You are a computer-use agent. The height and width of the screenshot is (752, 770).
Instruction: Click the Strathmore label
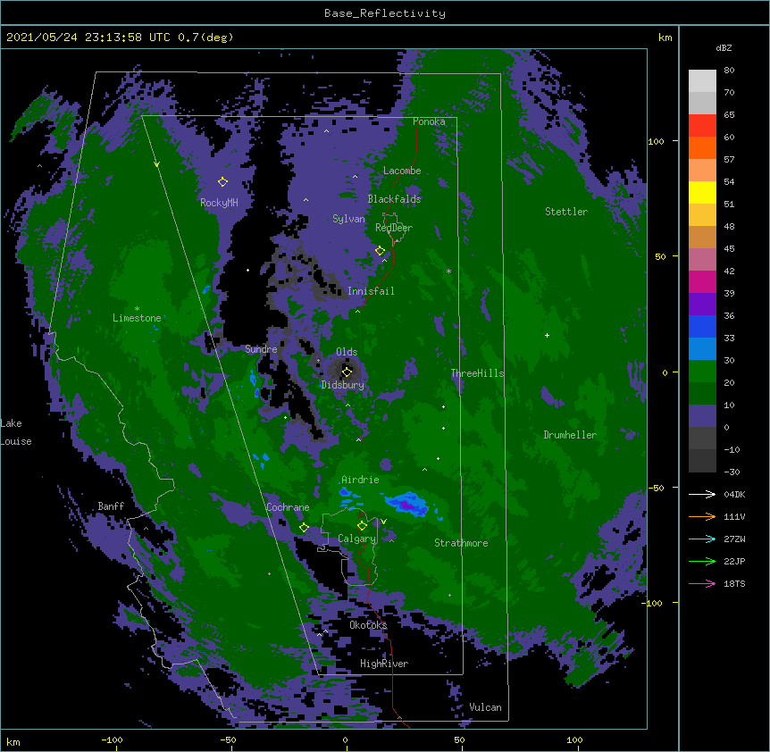461,543
